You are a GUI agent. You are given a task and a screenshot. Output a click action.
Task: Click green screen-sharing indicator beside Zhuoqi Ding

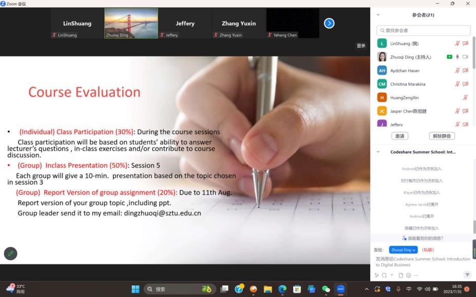point(450,57)
